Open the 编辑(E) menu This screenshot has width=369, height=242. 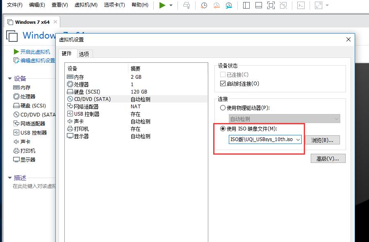(37, 5)
